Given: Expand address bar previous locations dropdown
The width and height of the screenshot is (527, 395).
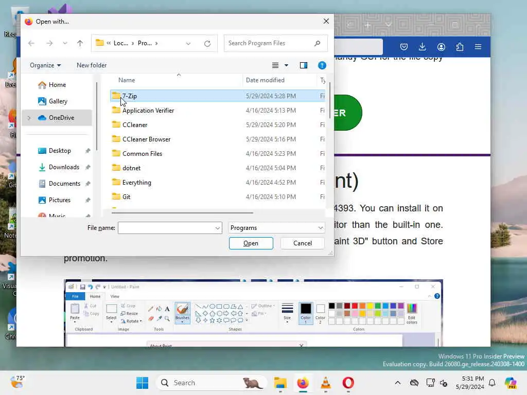Looking at the screenshot, I should (x=188, y=43).
